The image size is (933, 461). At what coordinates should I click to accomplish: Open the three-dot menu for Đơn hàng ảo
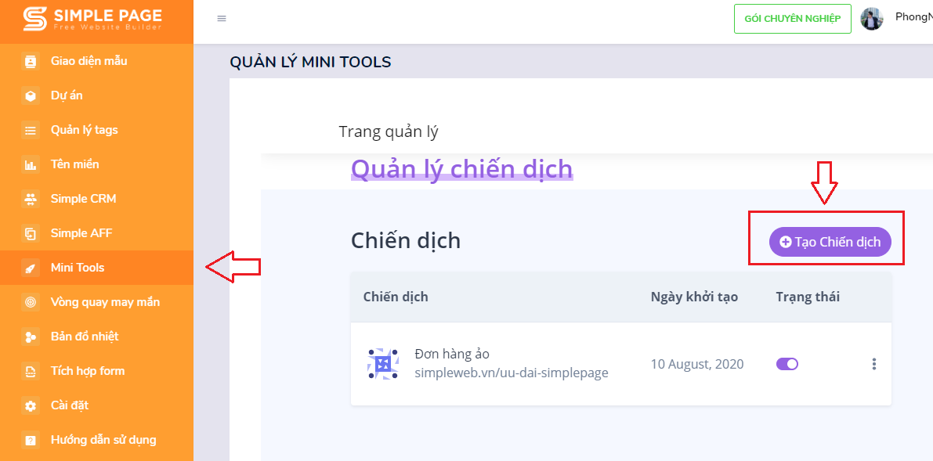(x=873, y=364)
